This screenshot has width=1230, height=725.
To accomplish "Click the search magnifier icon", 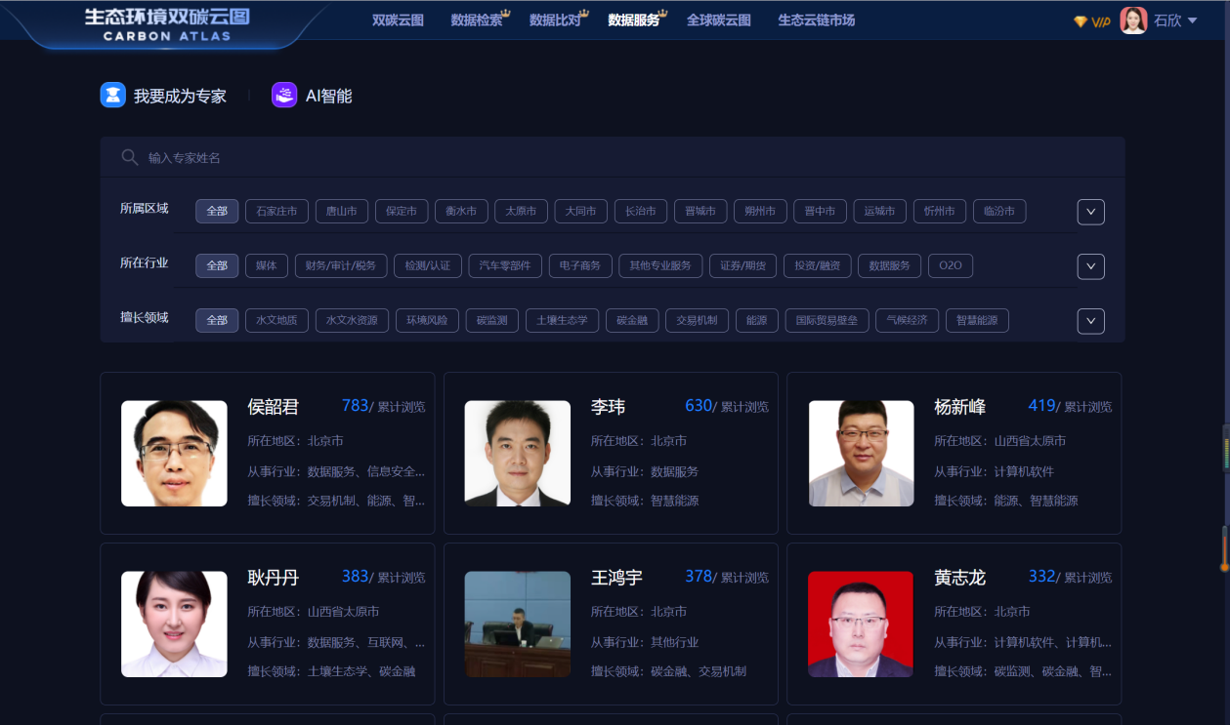I will 129,158.
